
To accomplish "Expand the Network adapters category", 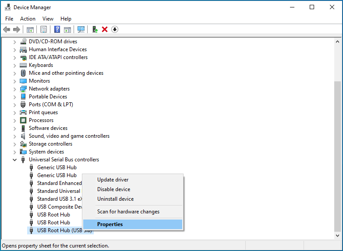I will (14, 89).
